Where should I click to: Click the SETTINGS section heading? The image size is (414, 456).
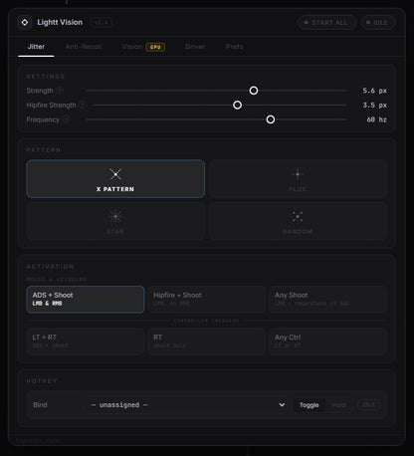click(46, 77)
